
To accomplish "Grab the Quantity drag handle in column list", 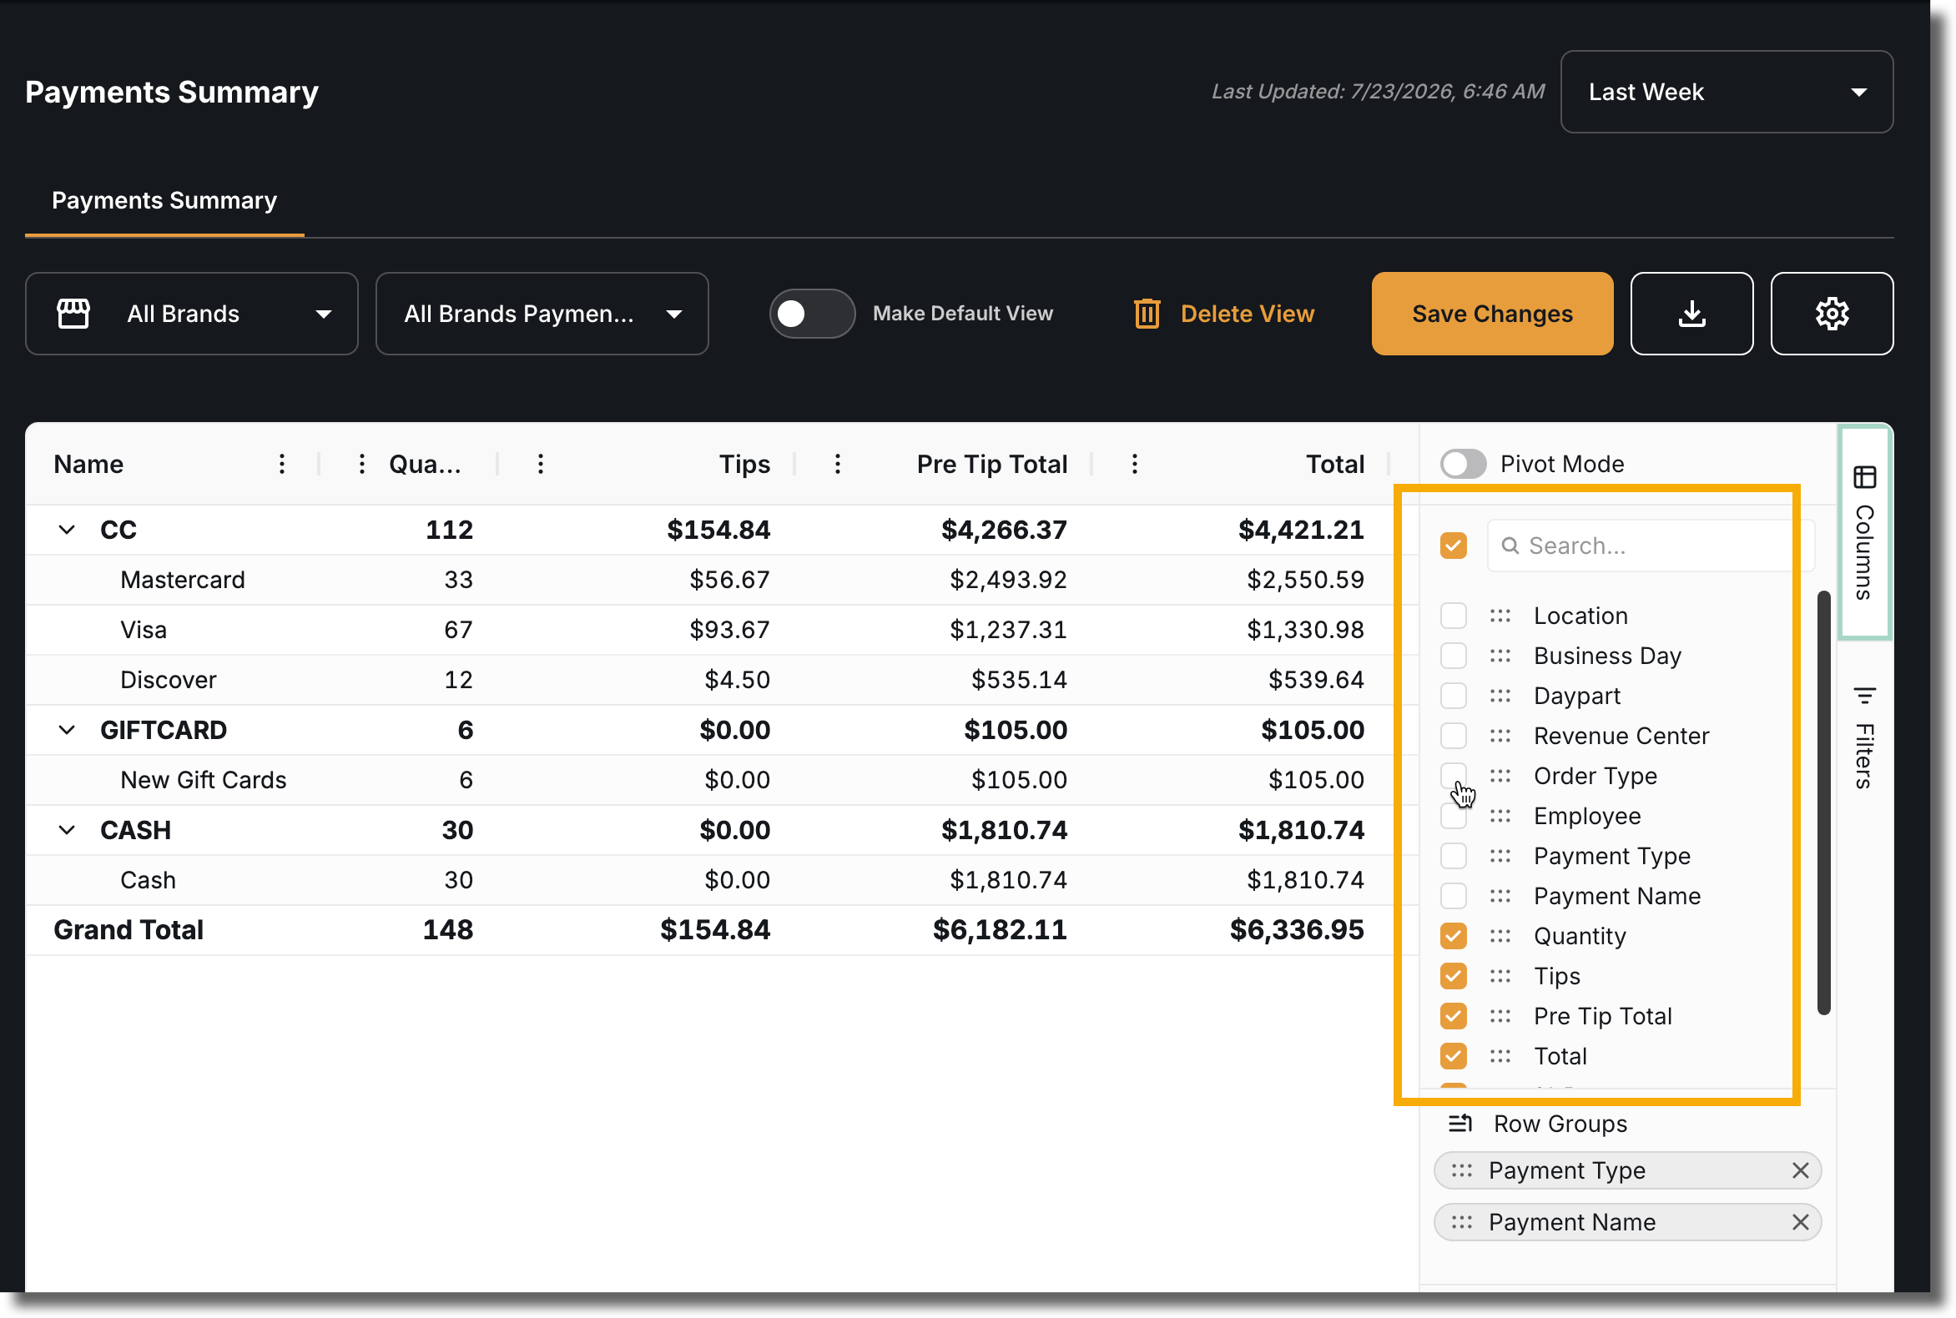I will (x=1500, y=937).
